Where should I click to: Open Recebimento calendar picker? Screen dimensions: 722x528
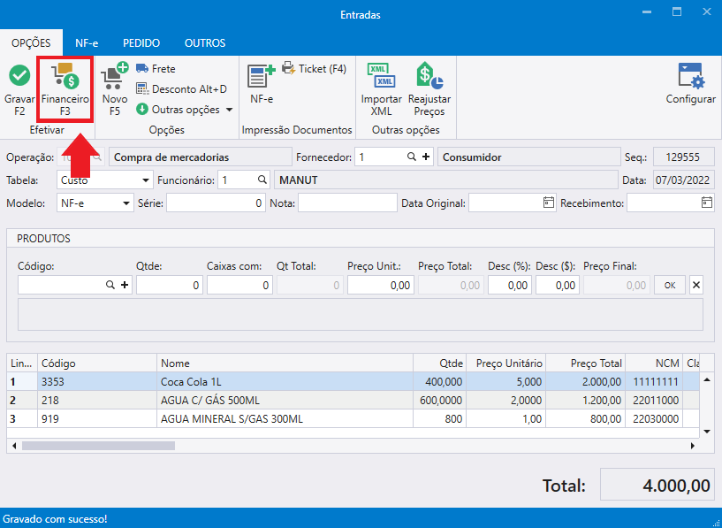pyautogui.click(x=707, y=203)
